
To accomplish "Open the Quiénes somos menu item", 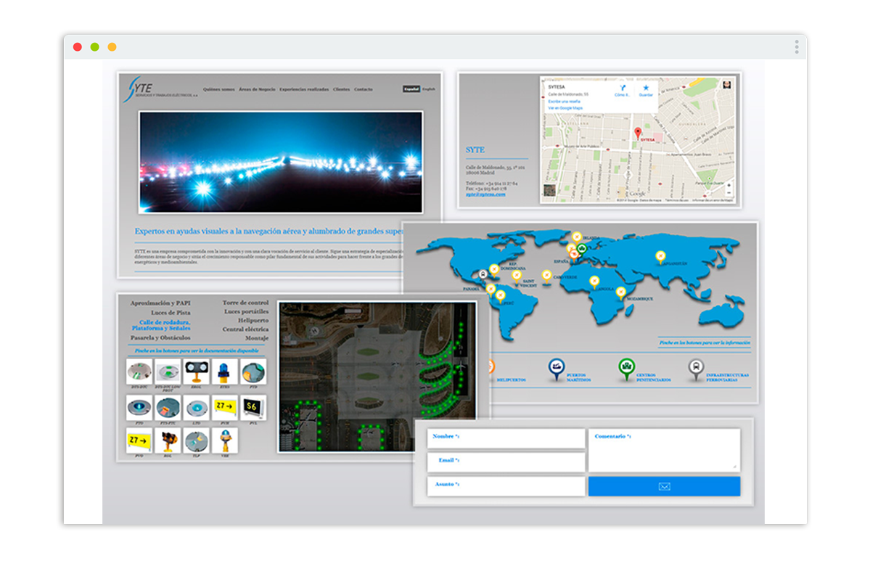I will pos(218,89).
